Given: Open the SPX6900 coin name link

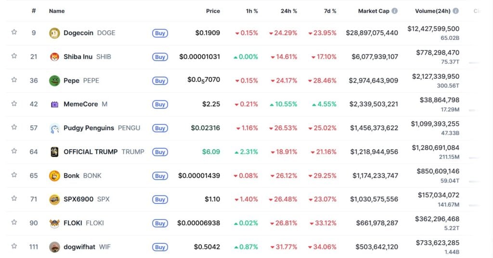Looking at the screenshot, I should (78, 199).
